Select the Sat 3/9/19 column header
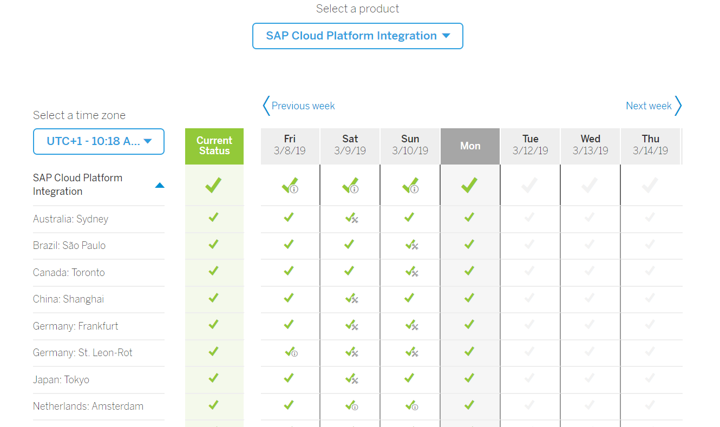 tap(350, 146)
